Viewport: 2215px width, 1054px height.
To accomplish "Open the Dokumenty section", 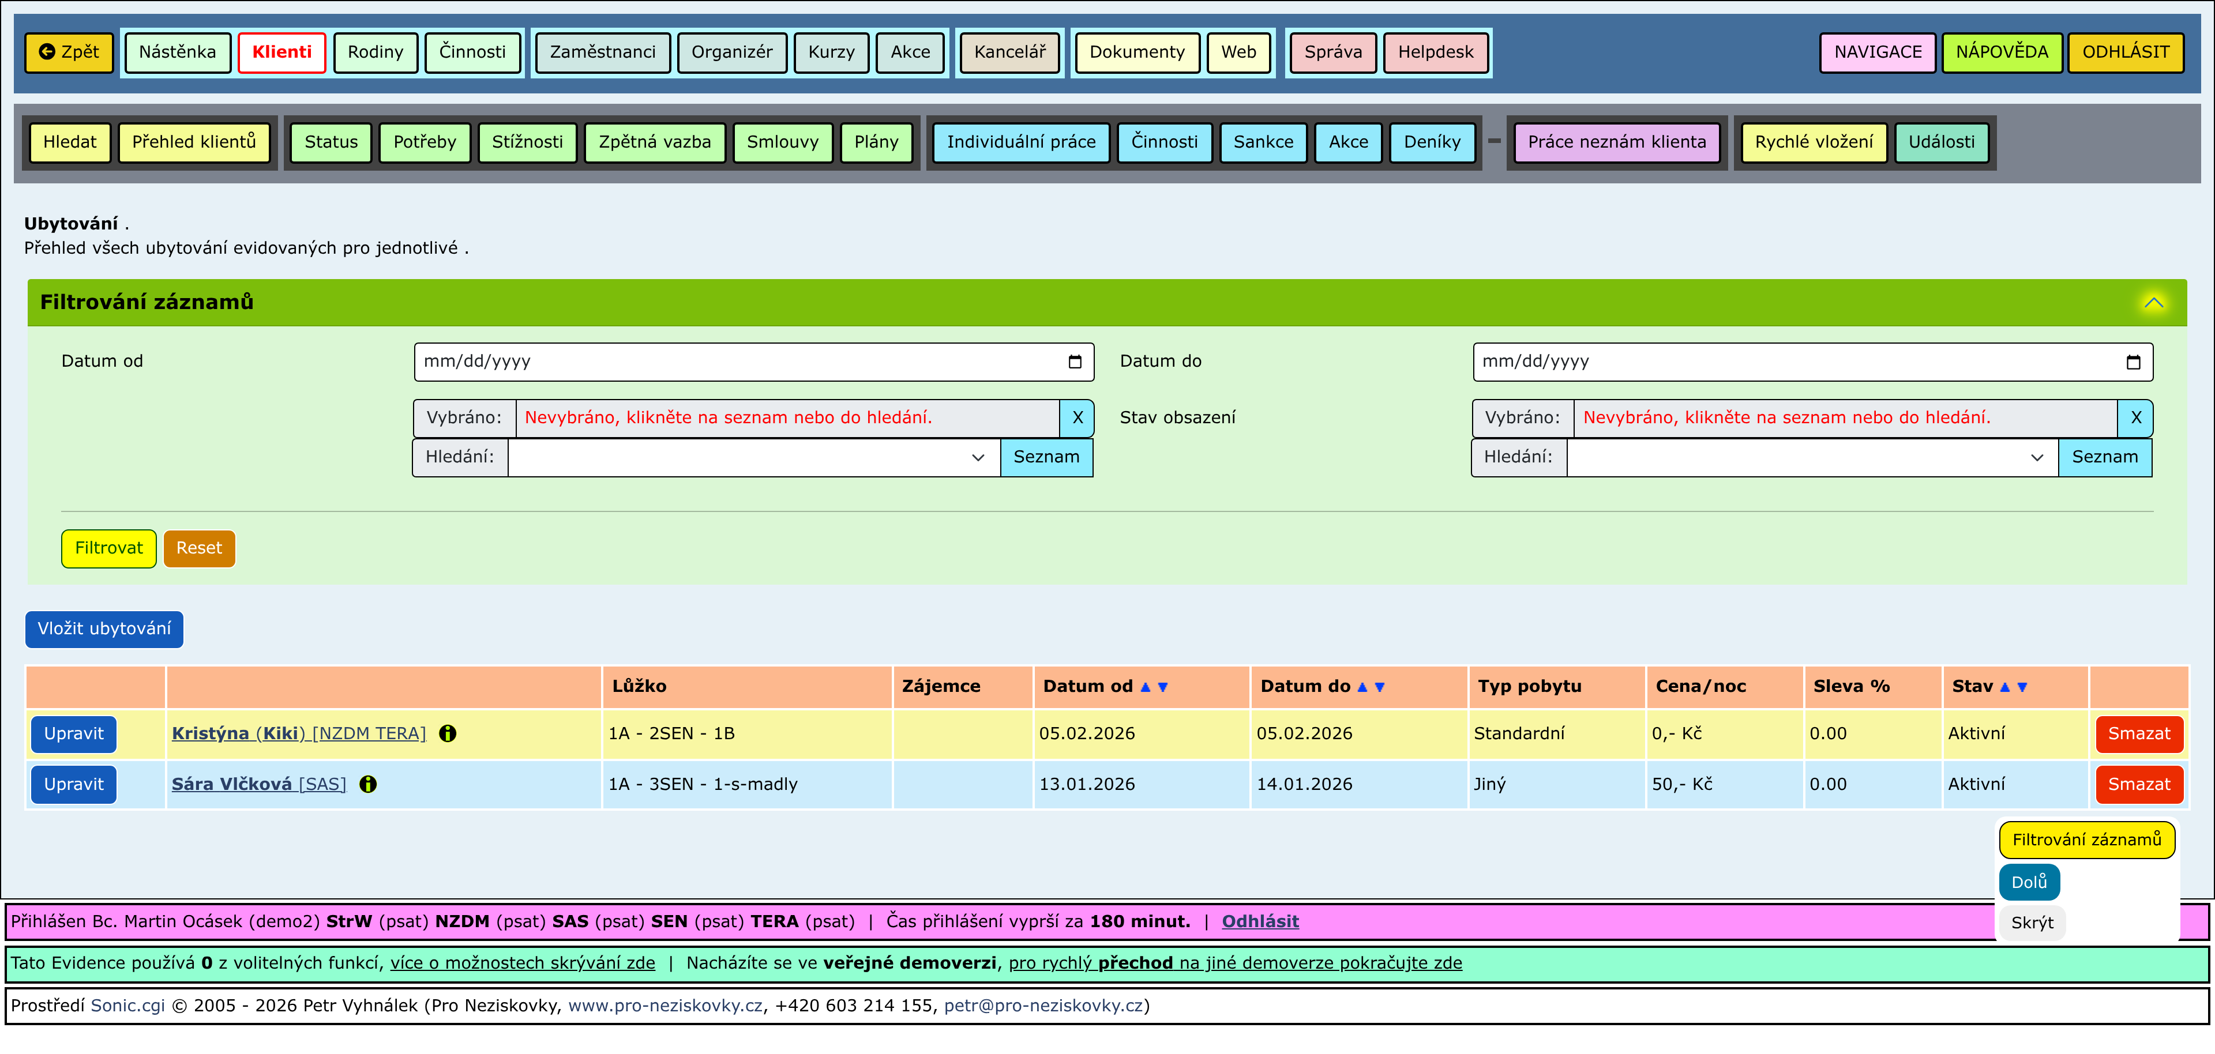I will click(x=1137, y=52).
